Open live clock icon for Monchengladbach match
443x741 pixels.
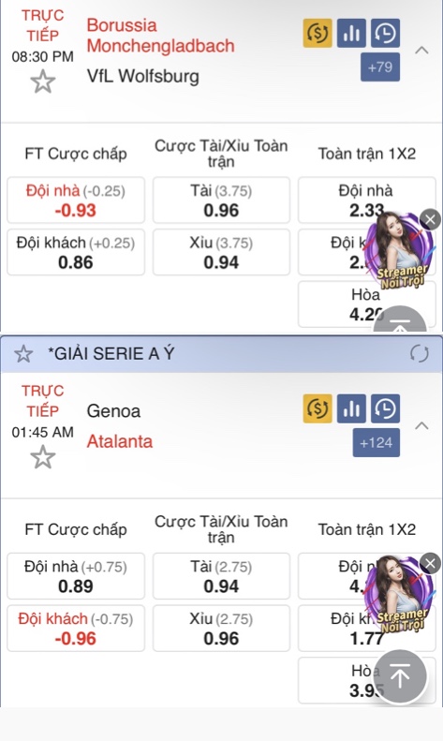tap(385, 33)
